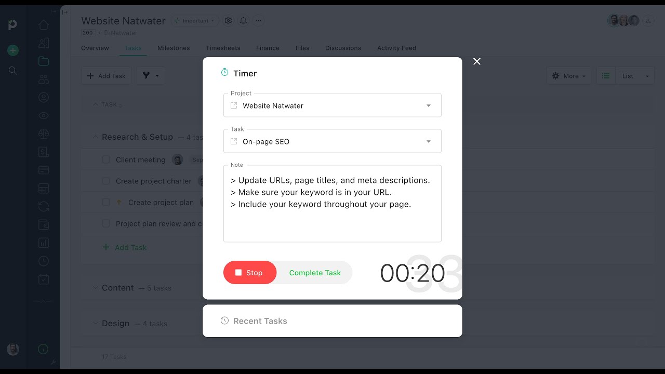Click the wallet icon in sidebar
Image resolution: width=665 pixels, height=374 pixels.
click(x=44, y=225)
